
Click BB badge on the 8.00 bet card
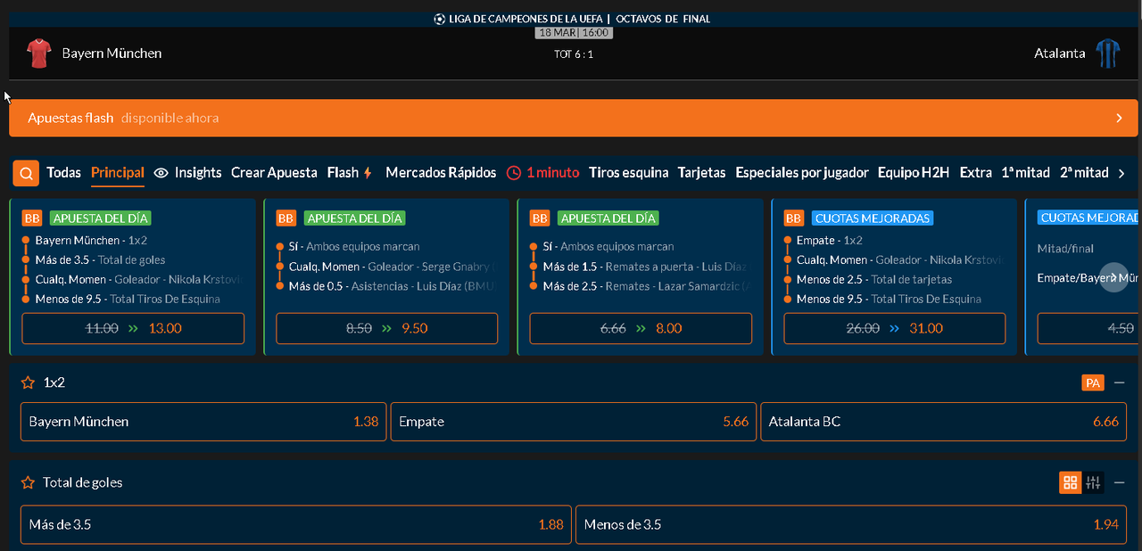click(540, 218)
